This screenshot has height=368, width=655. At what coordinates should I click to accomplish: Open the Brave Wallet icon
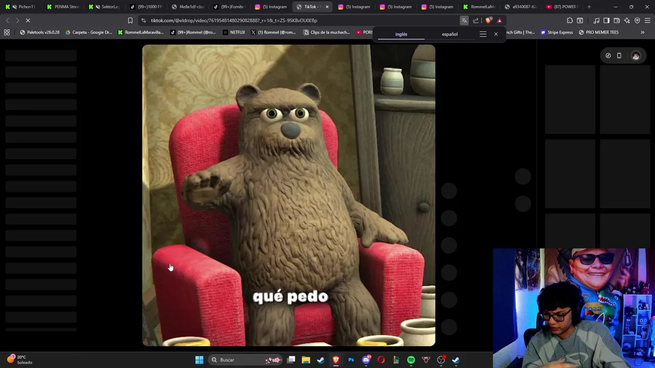pyautogui.click(x=617, y=20)
